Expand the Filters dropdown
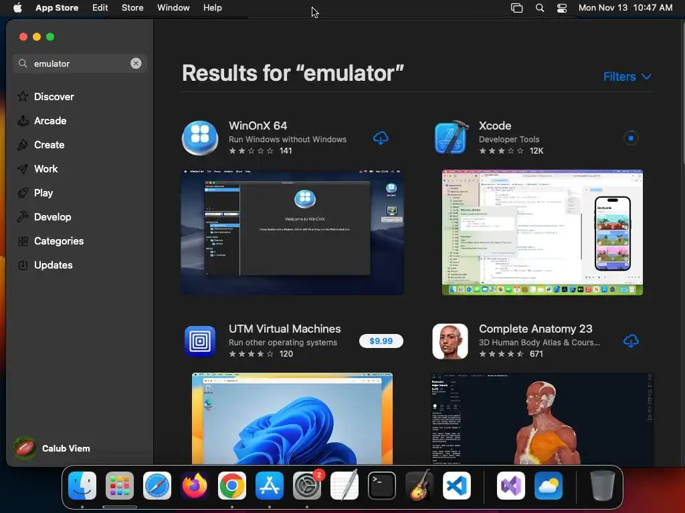 pos(627,76)
